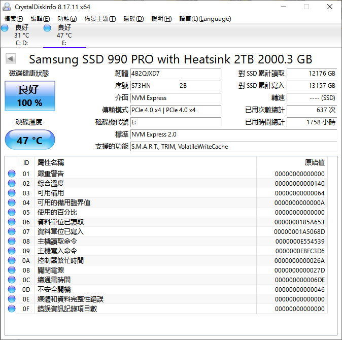This screenshot has height=340, width=342.
Task: Click the 傳輸模式 PCIe 4.0 x4 field
Action: 176,110
